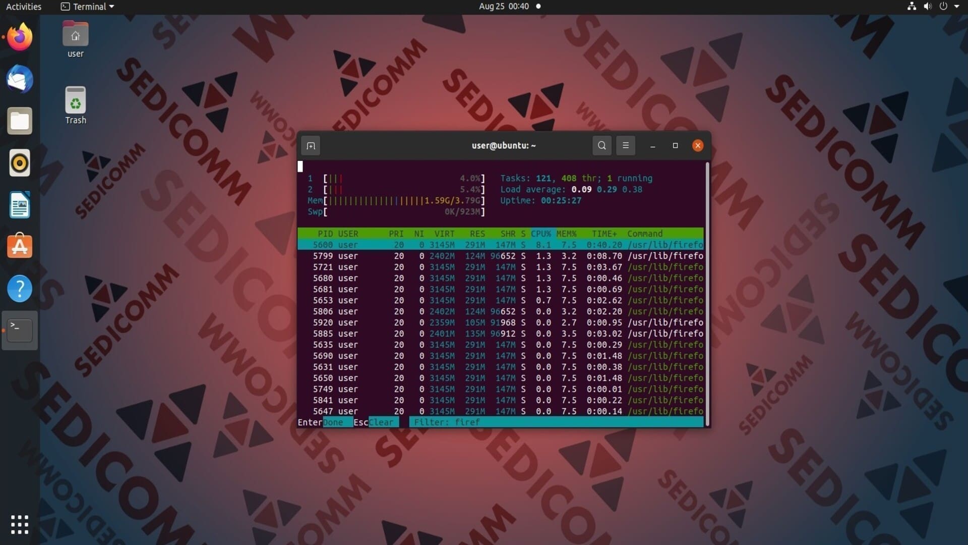
Task: Select process row PID 5885
Action: pos(501,334)
